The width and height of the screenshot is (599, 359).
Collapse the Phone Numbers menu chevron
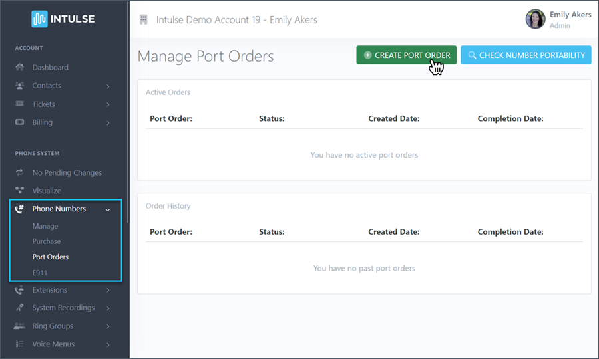tap(108, 209)
